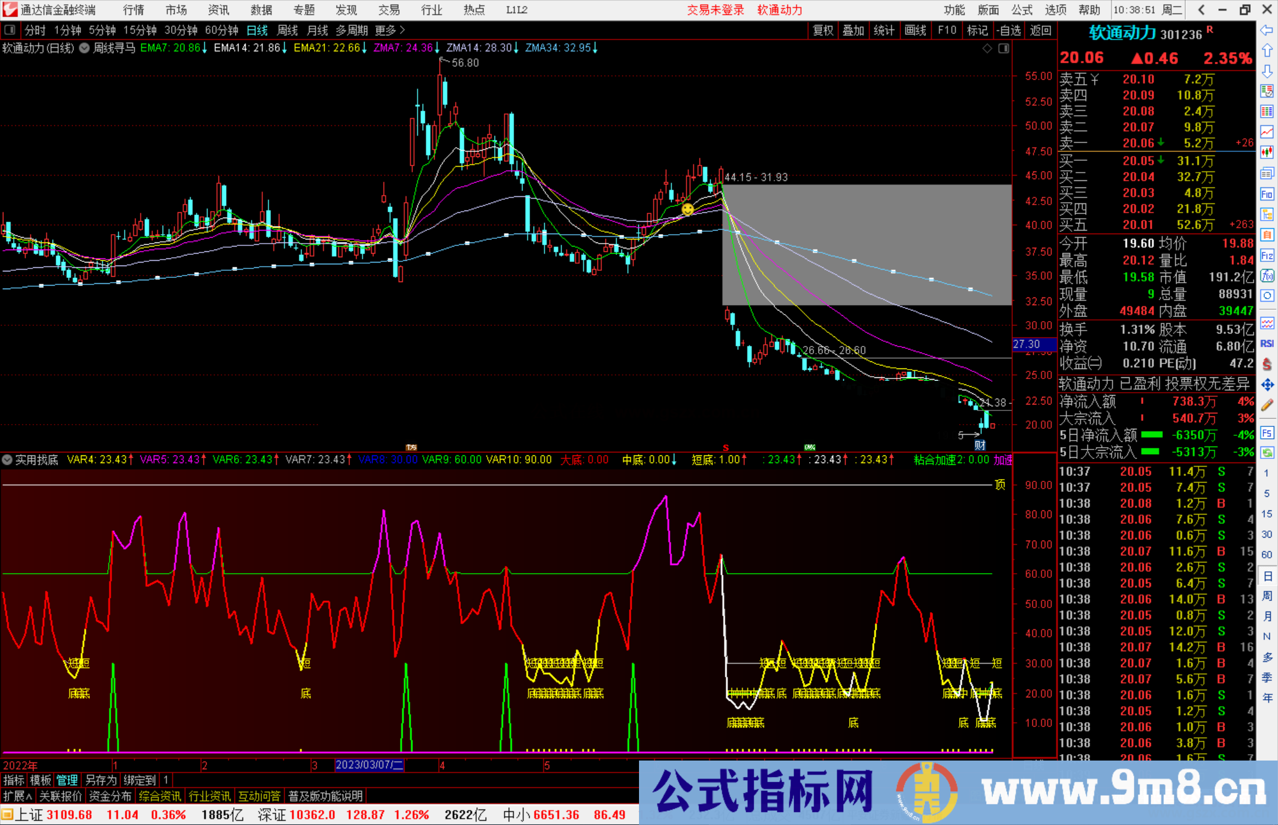Open the 多周期 multi-period option
This screenshot has height=825, width=1278.
352,30
